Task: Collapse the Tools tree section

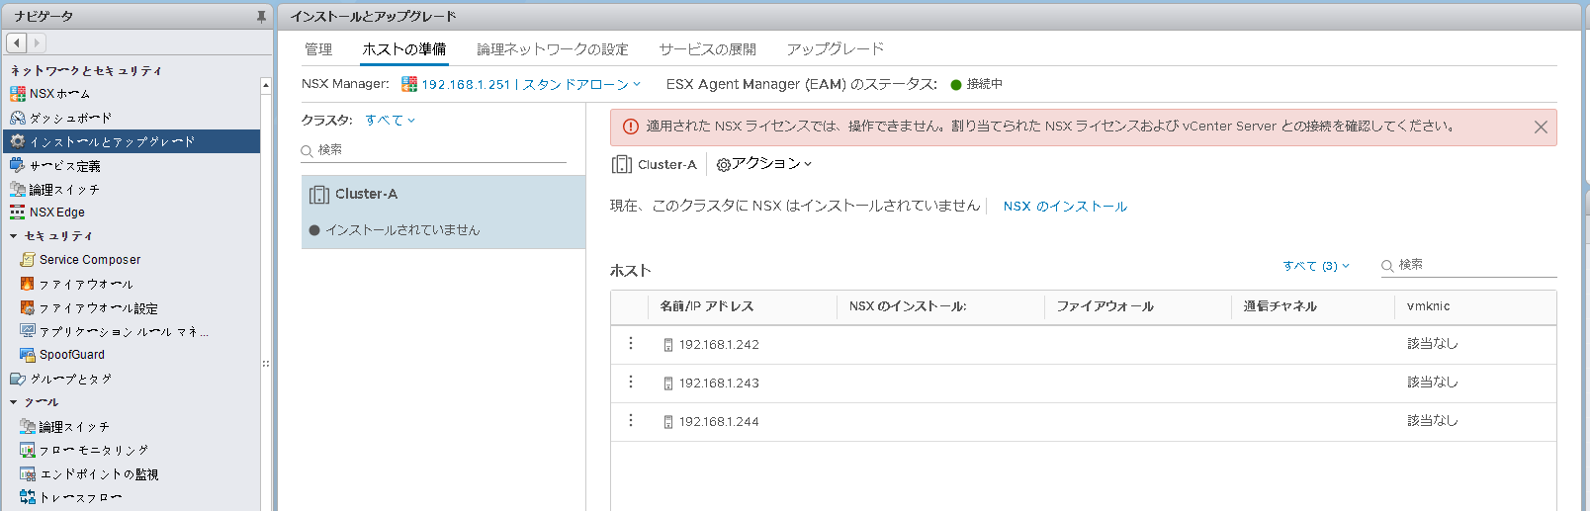Action: click(14, 402)
